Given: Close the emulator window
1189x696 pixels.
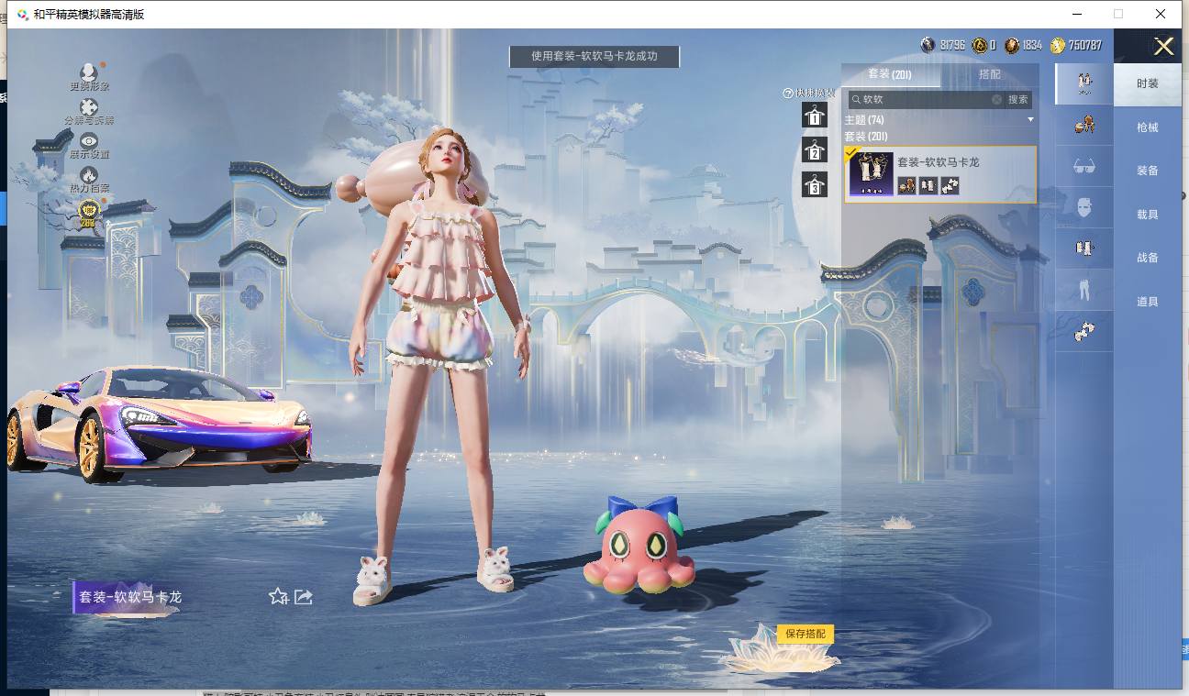Looking at the screenshot, I should 1161,14.
